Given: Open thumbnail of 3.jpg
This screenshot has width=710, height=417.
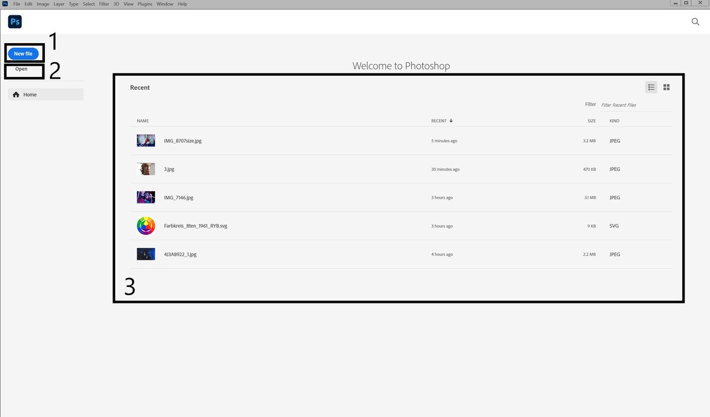Looking at the screenshot, I should (146, 169).
